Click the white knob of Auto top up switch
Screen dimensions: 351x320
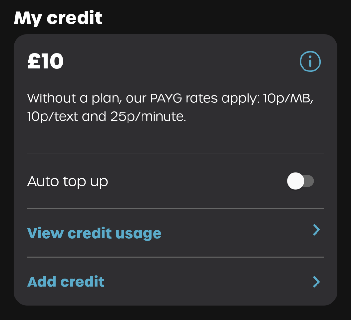[295, 181]
